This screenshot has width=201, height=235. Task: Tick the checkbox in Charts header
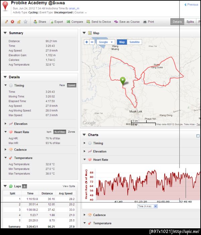[198, 136]
